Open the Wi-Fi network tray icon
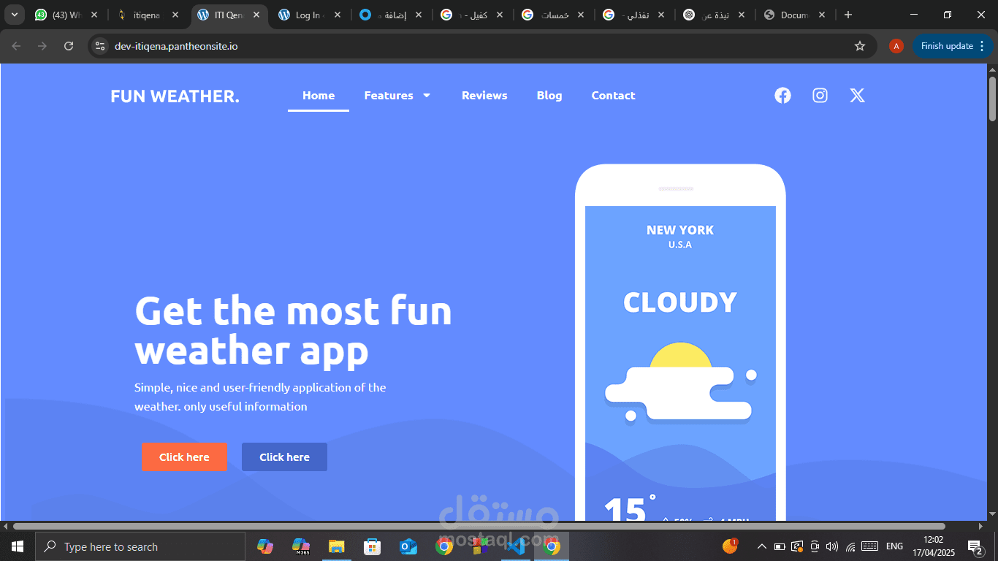Viewport: 998px width, 561px height. 850,546
